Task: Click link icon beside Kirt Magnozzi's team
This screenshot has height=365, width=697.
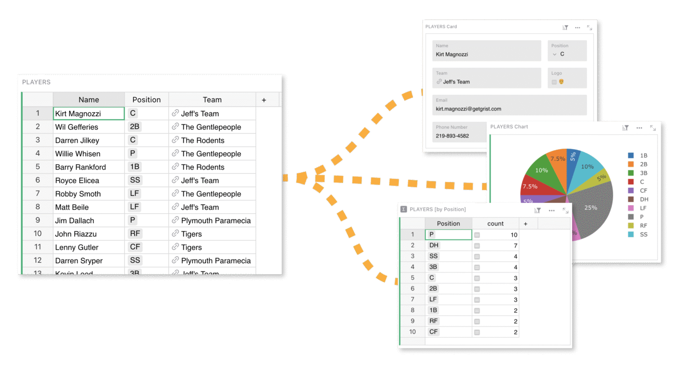Action: [x=175, y=113]
